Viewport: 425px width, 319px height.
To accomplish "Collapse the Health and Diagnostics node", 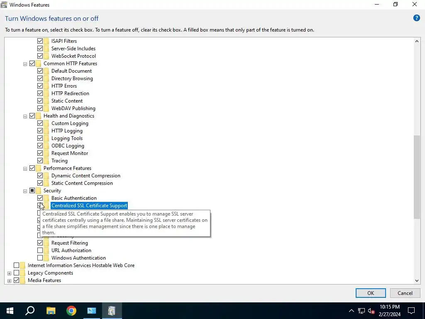I will (x=25, y=116).
